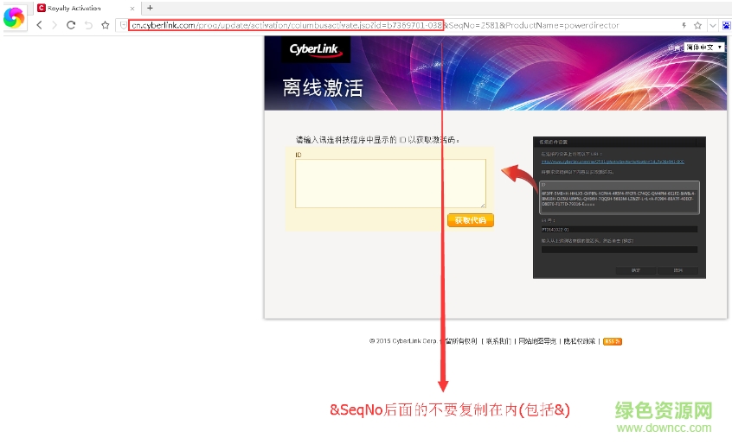This screenshot has height=444, width=732.
Task: Open the colorful browser logo menu
Action: 14,16
